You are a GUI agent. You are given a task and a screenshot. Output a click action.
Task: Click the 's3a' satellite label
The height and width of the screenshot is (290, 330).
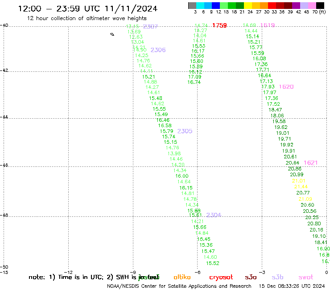point(251,277)
